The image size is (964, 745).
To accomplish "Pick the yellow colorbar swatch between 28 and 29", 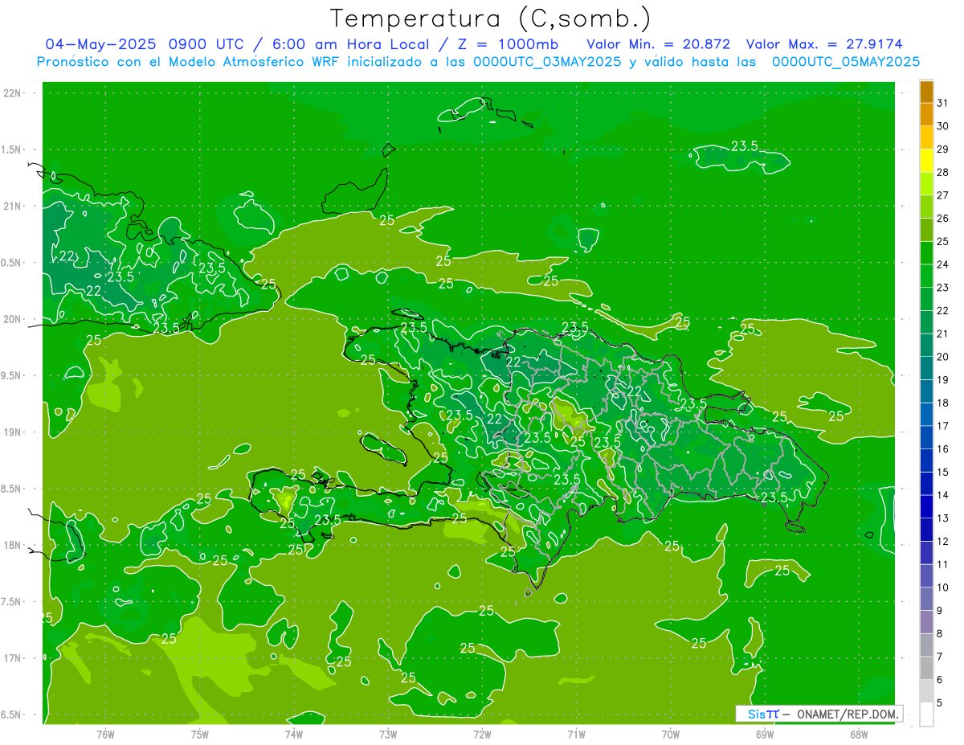I will click(x=926, y=161).
